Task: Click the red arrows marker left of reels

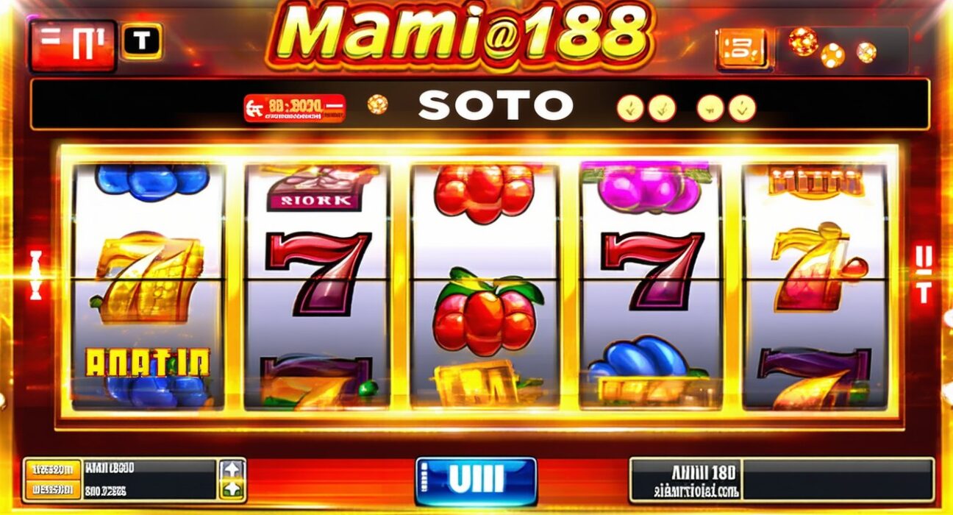Action: click(x=35, y=275)
